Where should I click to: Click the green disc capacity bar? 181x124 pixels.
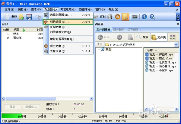pyautogui.click(x=12, y=116)
